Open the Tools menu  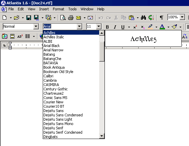(x=72, y=9)
